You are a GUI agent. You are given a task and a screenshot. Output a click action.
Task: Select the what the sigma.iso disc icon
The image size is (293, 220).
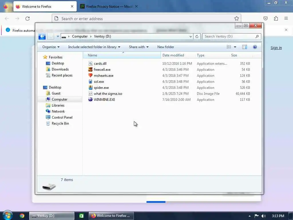coord(90,94)
